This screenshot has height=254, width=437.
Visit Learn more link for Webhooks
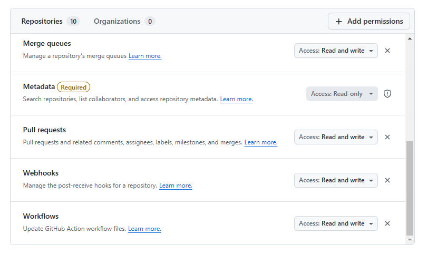(x=176, y=185)
